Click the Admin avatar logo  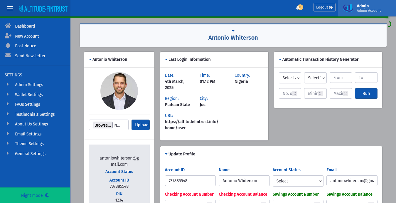[x=348, y=8]
